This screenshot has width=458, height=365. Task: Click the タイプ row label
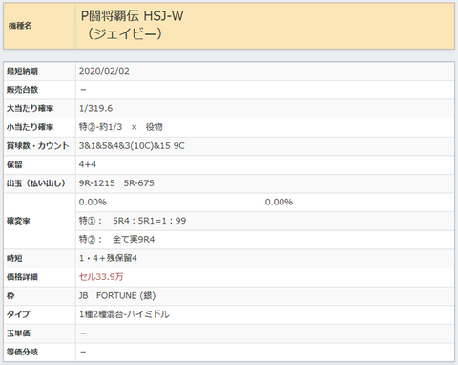click(x=18, y=314)
